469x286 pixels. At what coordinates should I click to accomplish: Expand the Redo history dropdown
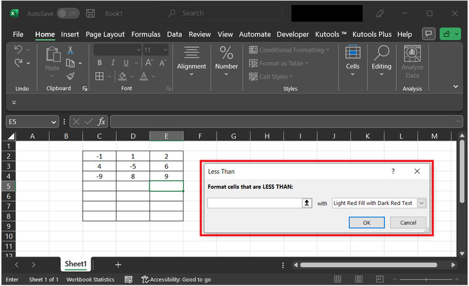pos(28,63)
